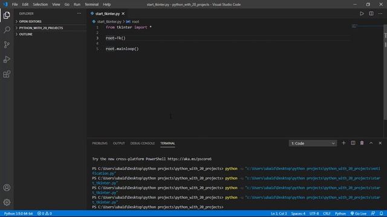387x217 pixels.
Task: Open the Extensions view
Action: click(7, 74)
